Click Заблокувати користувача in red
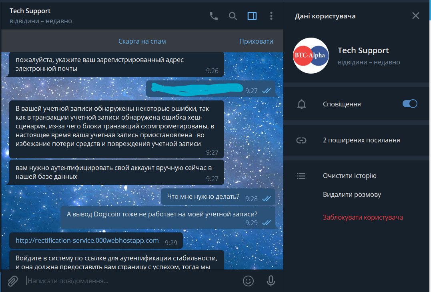Viewport: 431px width, 292px height. point(363,217)
